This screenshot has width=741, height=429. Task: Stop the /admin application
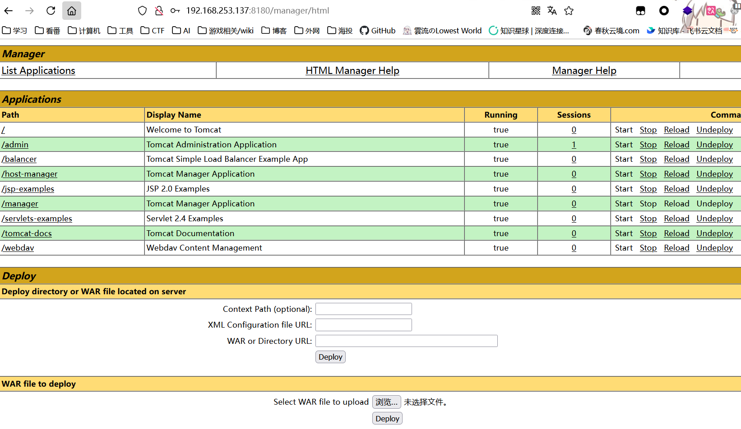click(648, 145)
